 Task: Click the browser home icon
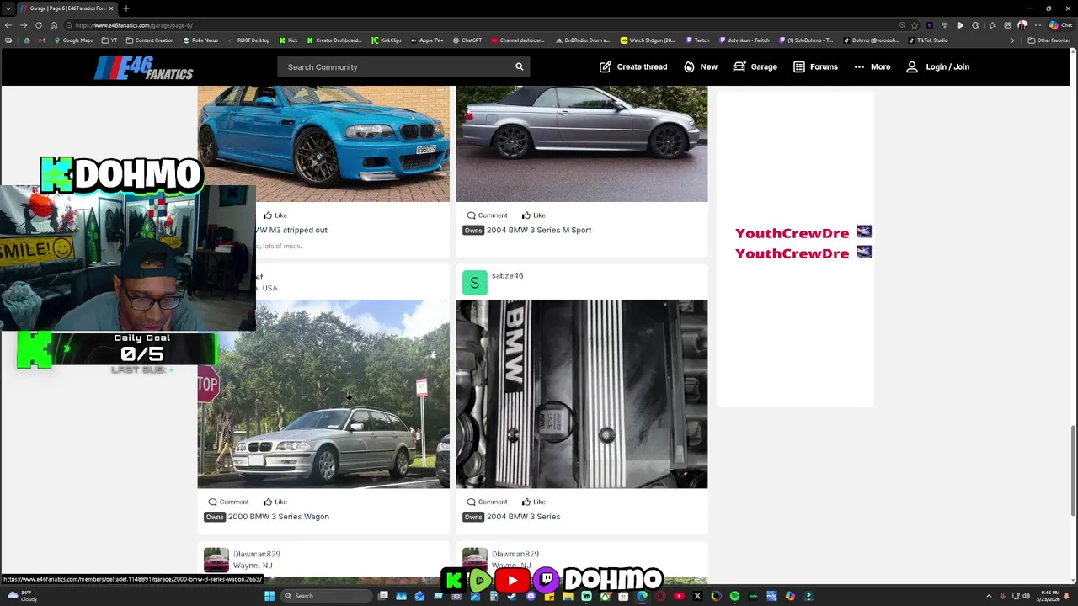click(x=54, y=25)
